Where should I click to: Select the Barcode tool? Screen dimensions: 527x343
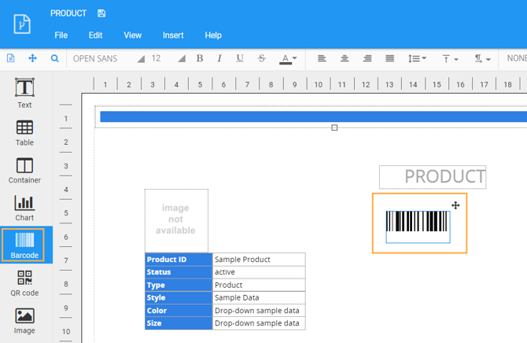pos(24,245)
